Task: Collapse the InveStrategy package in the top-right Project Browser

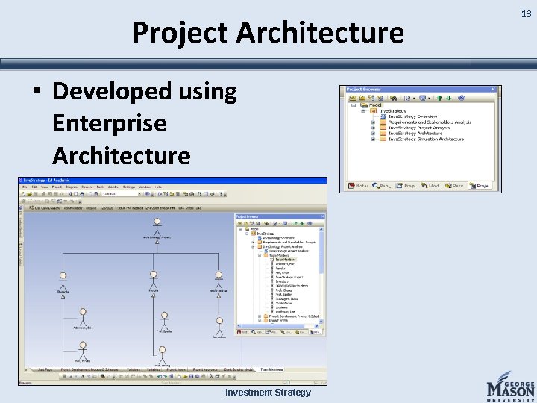Action: point(364,111)
